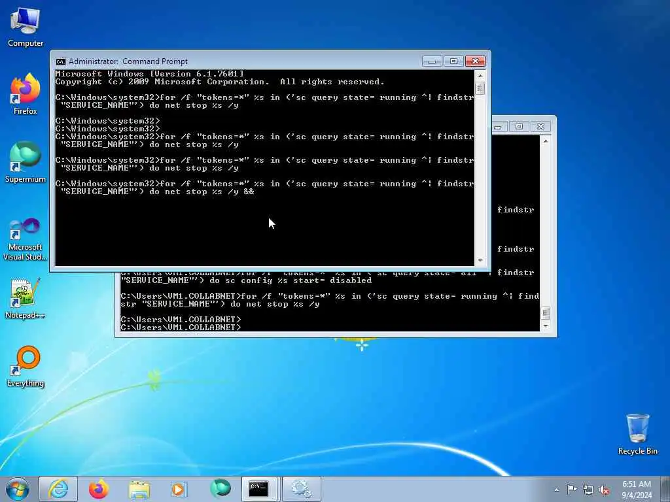Select the Notepad++ desktop shortcut

coord(26,299)
